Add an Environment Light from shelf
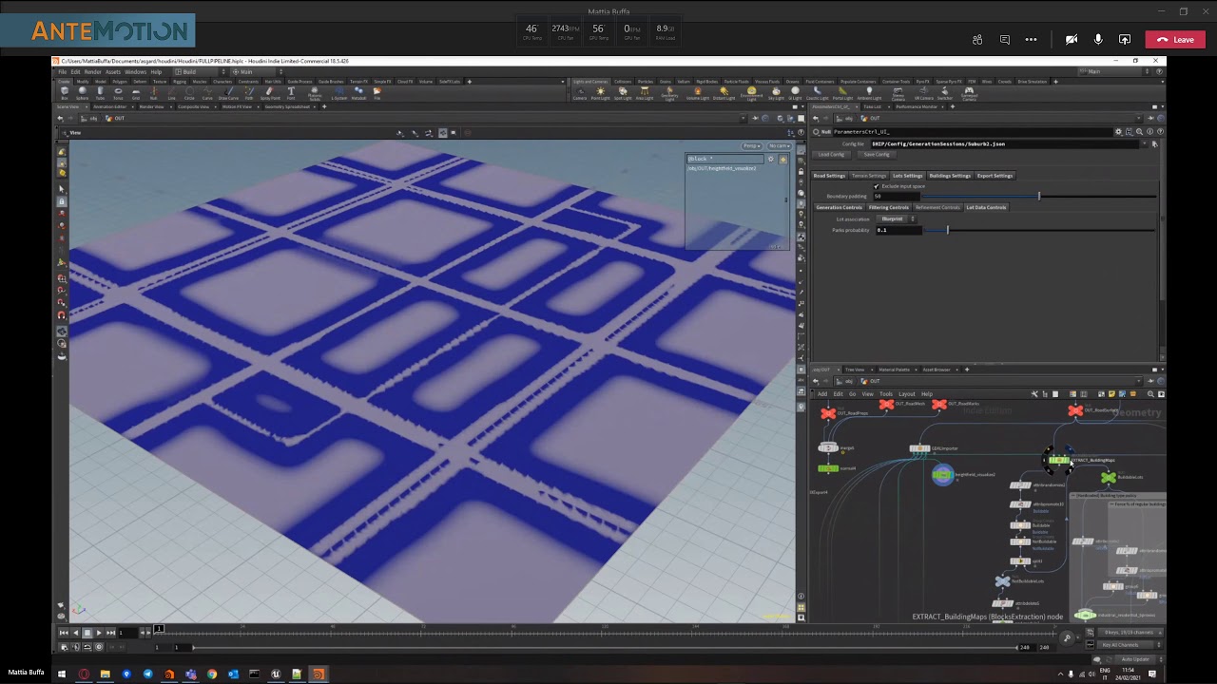 751,94
